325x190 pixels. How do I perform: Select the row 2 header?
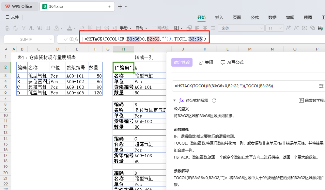[5, 67]
